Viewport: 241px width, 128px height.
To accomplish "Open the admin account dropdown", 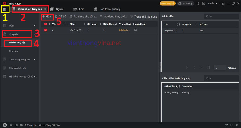I will click(212, 4).
